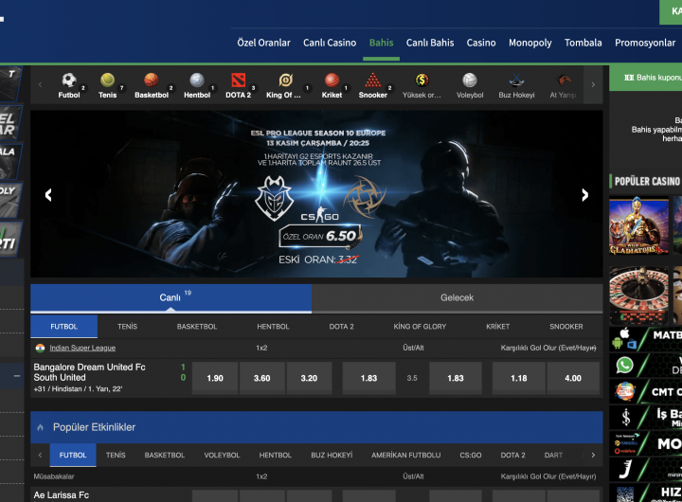Open the Tombala menu item
Viewport: 682px width, 502px height.
[x=583, y=43]
